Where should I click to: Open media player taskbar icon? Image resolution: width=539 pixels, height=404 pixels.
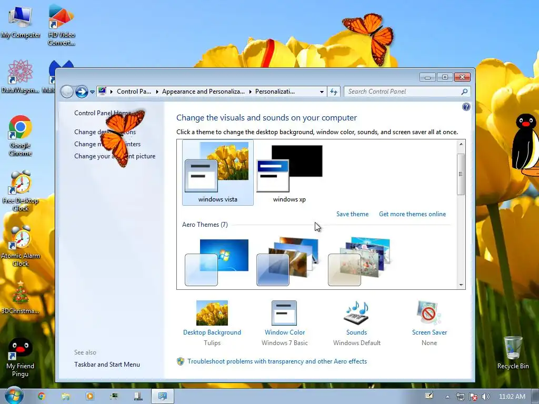coord(89,397)
